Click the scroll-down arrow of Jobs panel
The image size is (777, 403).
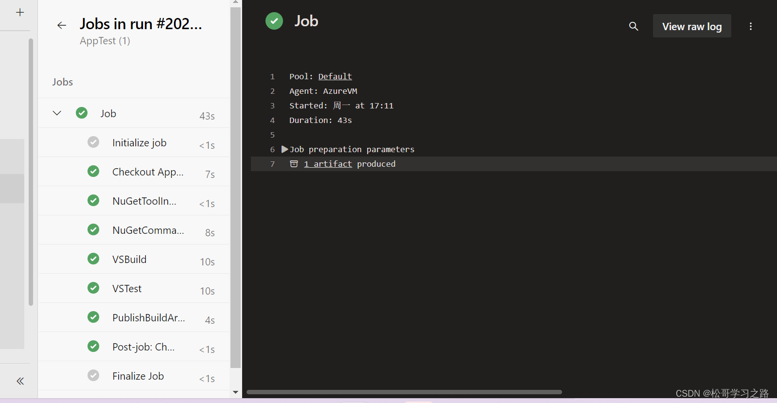click(x=235, y=392)
